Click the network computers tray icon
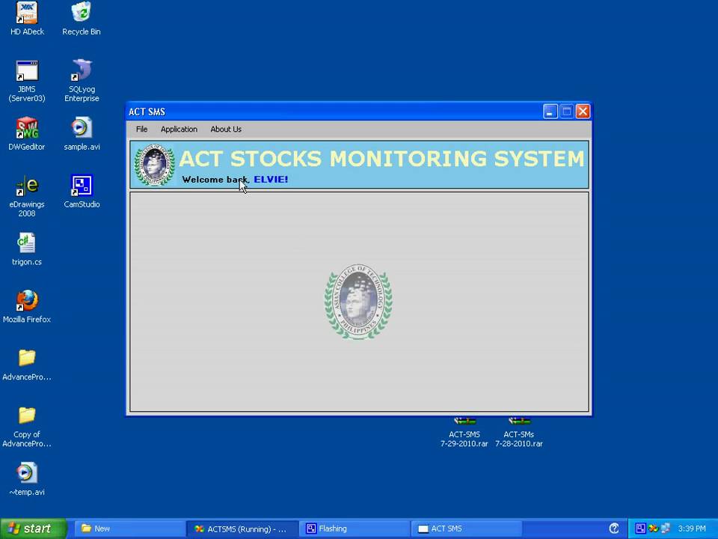The image size is (718, 539). point(666,529)
